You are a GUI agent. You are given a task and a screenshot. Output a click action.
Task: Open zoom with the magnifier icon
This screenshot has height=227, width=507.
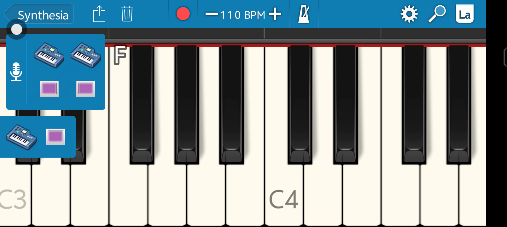[x=437, y=14]
